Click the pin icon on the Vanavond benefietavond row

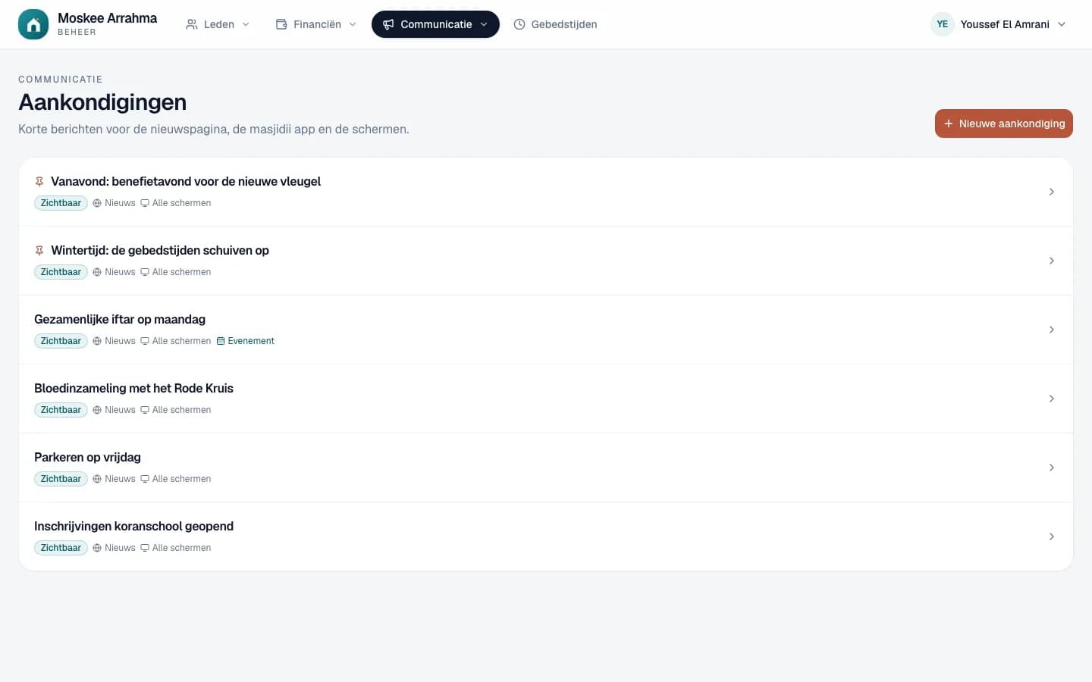[39, 182]
